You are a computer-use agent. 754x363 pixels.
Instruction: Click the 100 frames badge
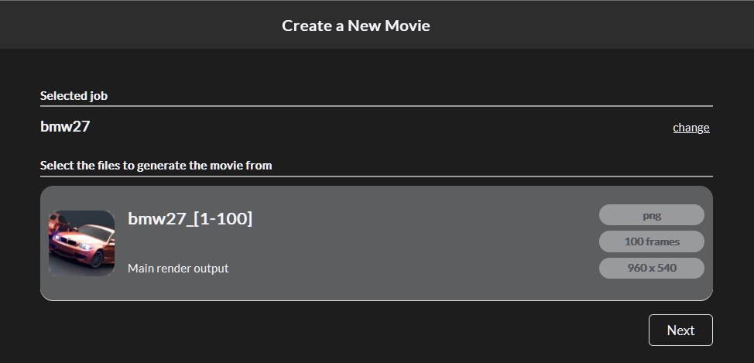click(652, 241)
